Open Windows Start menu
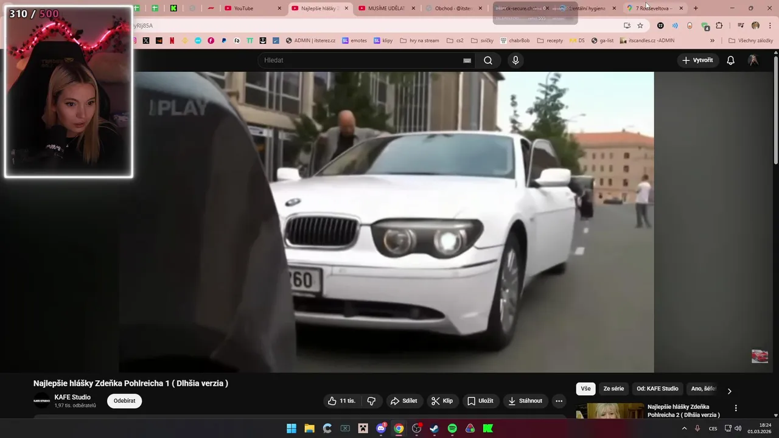Screen dimensions: 779x438 point(292,428)
